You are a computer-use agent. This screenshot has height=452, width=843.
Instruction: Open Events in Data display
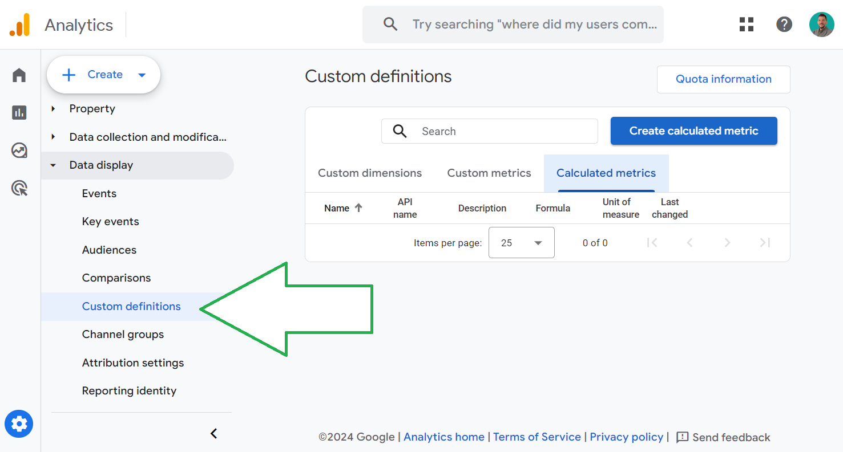[99, 194]
